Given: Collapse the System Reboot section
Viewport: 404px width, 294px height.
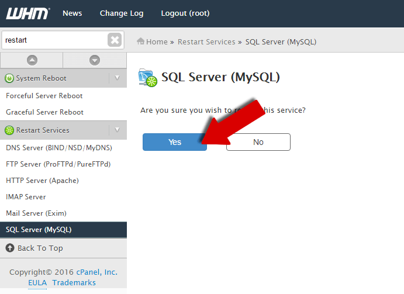Looking at the screenshot, I should (118, 78).
